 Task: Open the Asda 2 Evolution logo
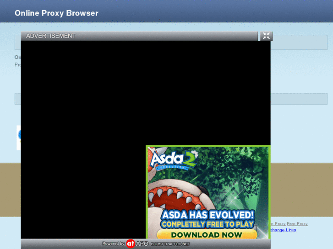tap(174, 160)
